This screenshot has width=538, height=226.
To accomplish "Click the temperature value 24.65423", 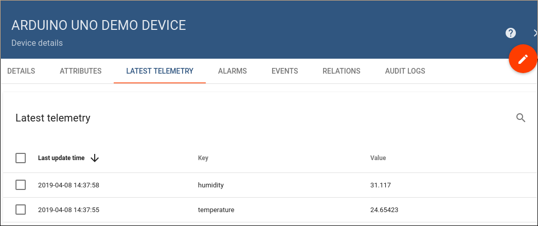I will pos(384,210).
